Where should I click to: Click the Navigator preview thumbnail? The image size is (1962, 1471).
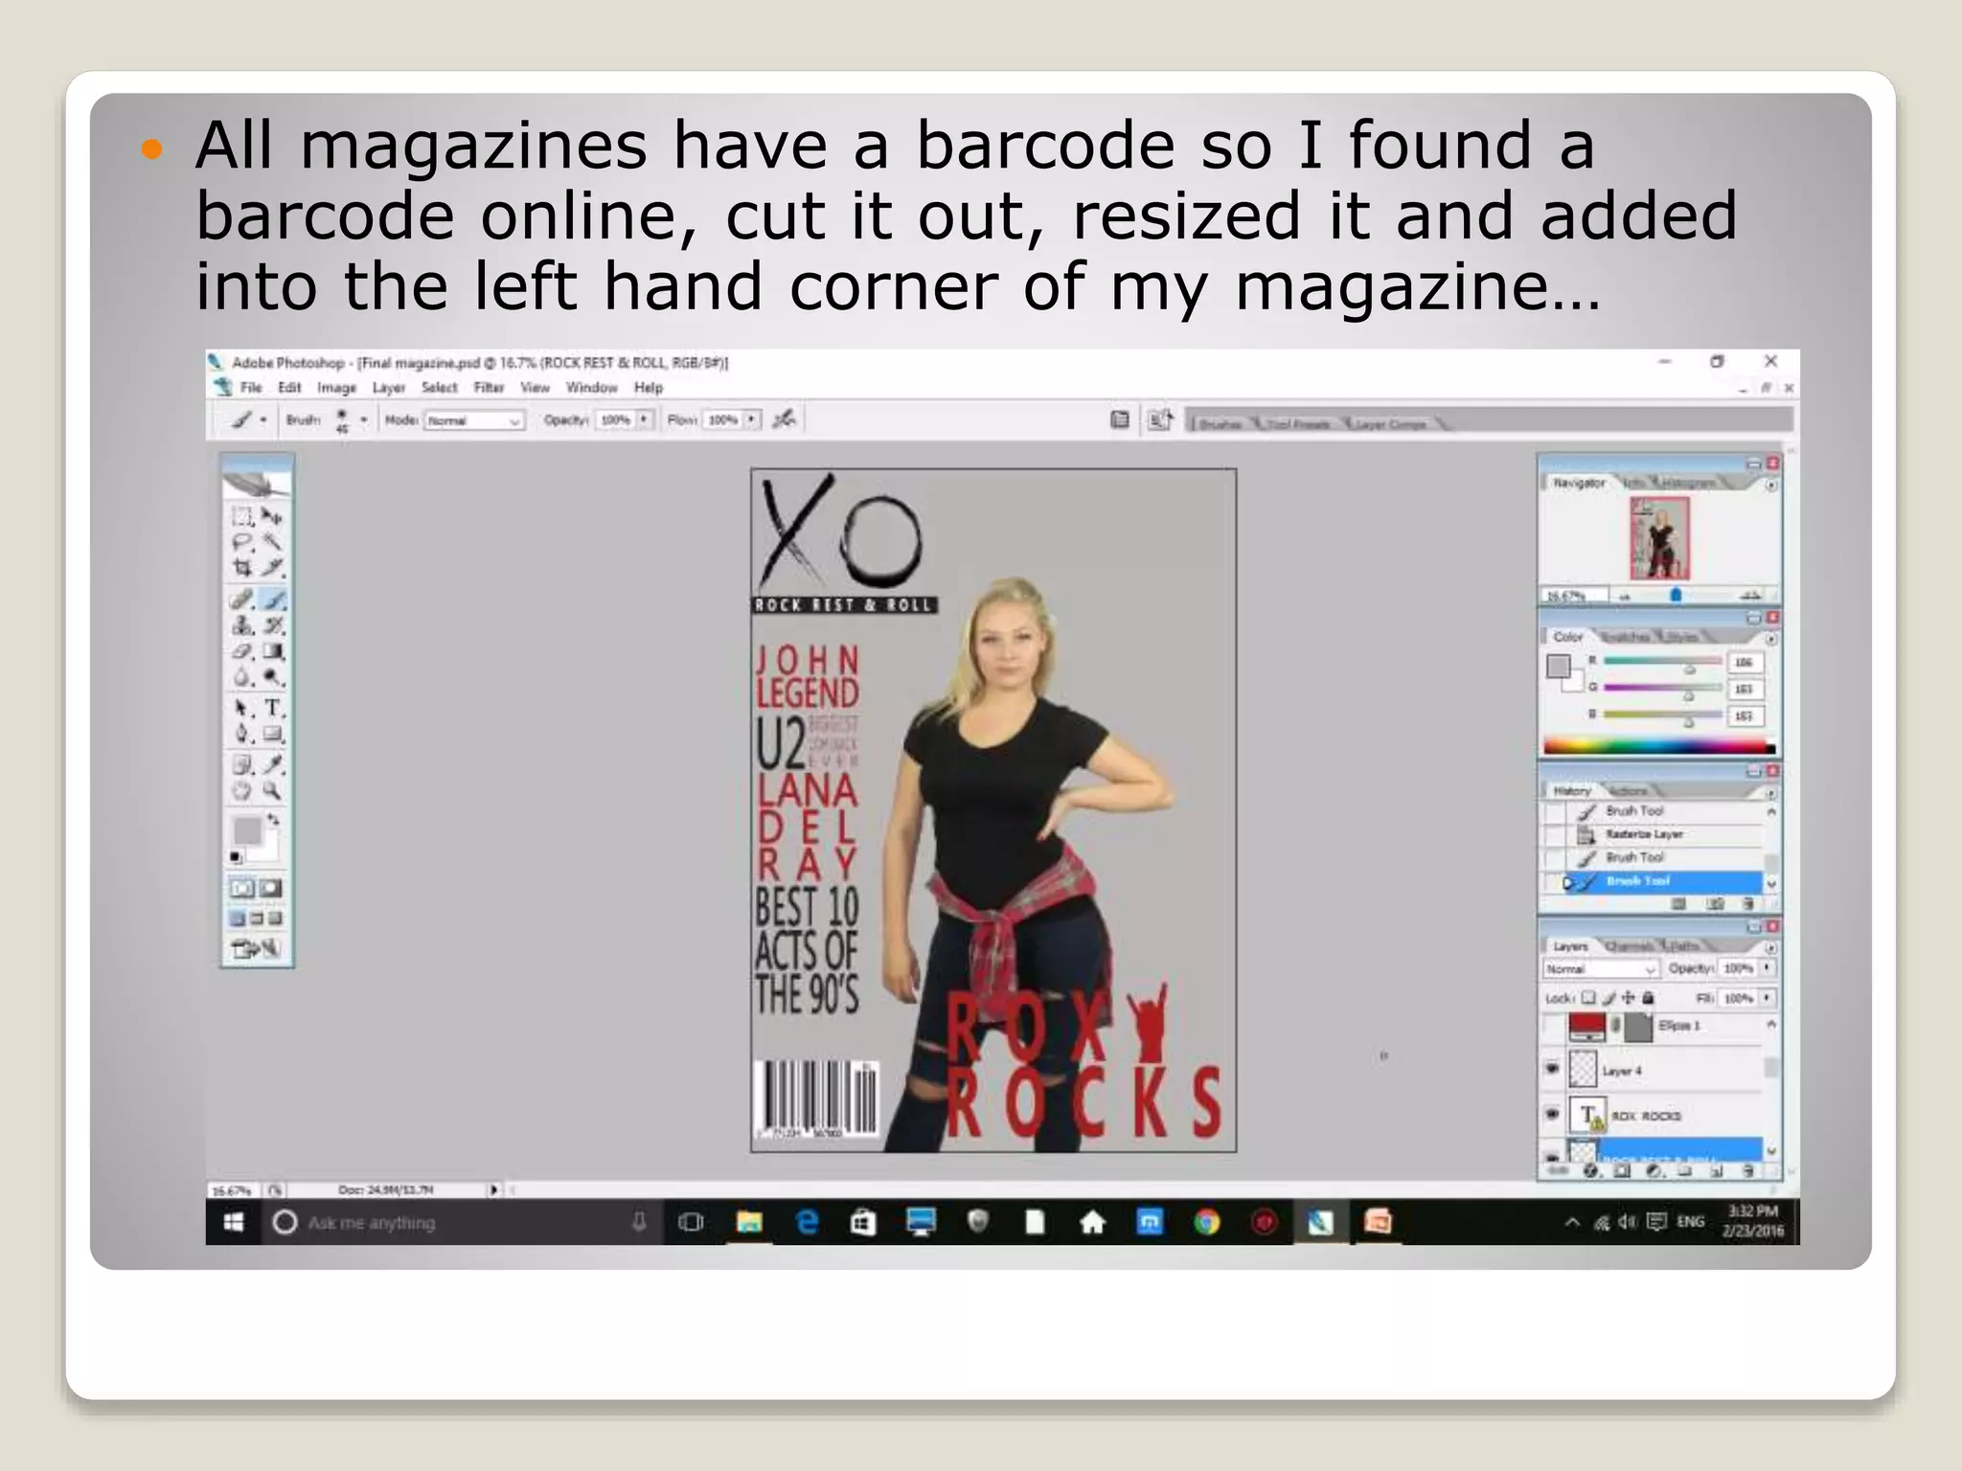[x=1659, y=538]
